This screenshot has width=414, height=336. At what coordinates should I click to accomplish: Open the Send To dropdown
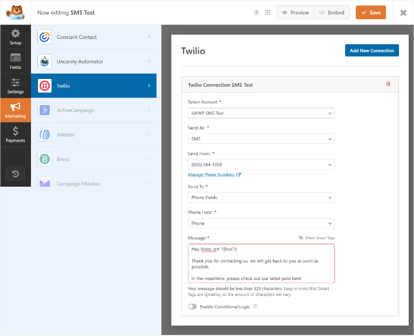261,198
